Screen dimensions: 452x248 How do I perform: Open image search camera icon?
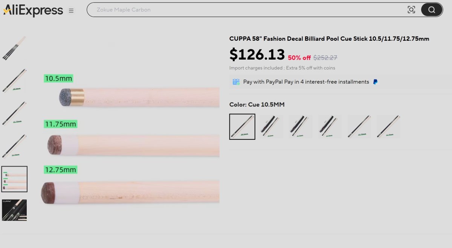coord(411,10)
